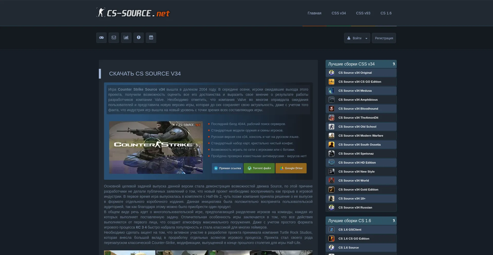
Task: Open CS Source v34 Old School link
Action: pos(357,127)
